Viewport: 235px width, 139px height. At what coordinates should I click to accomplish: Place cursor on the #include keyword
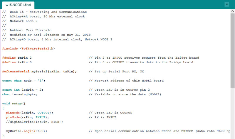tap(10, 49)
